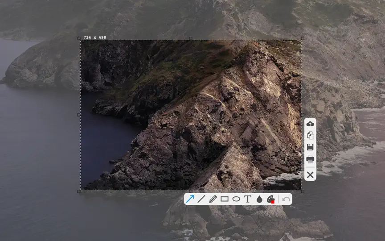Pick the Ellipse shape tool
The image size is (385, 241).
236,199
